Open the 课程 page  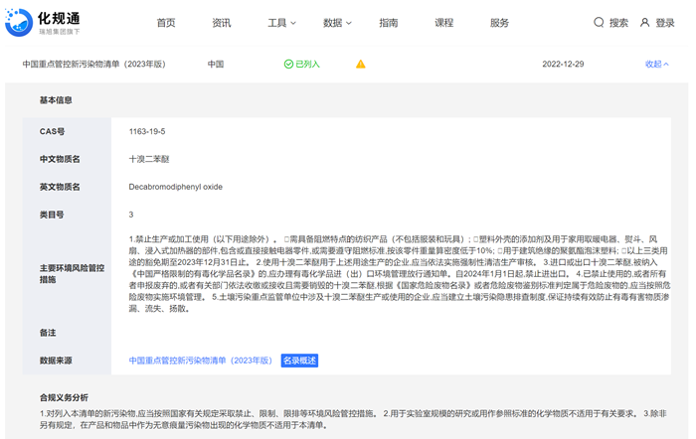coord(443,23)
